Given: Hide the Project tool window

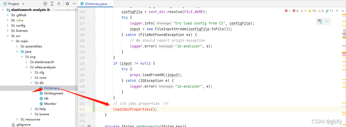Looking at the screenshot, I should click(74, 4).
